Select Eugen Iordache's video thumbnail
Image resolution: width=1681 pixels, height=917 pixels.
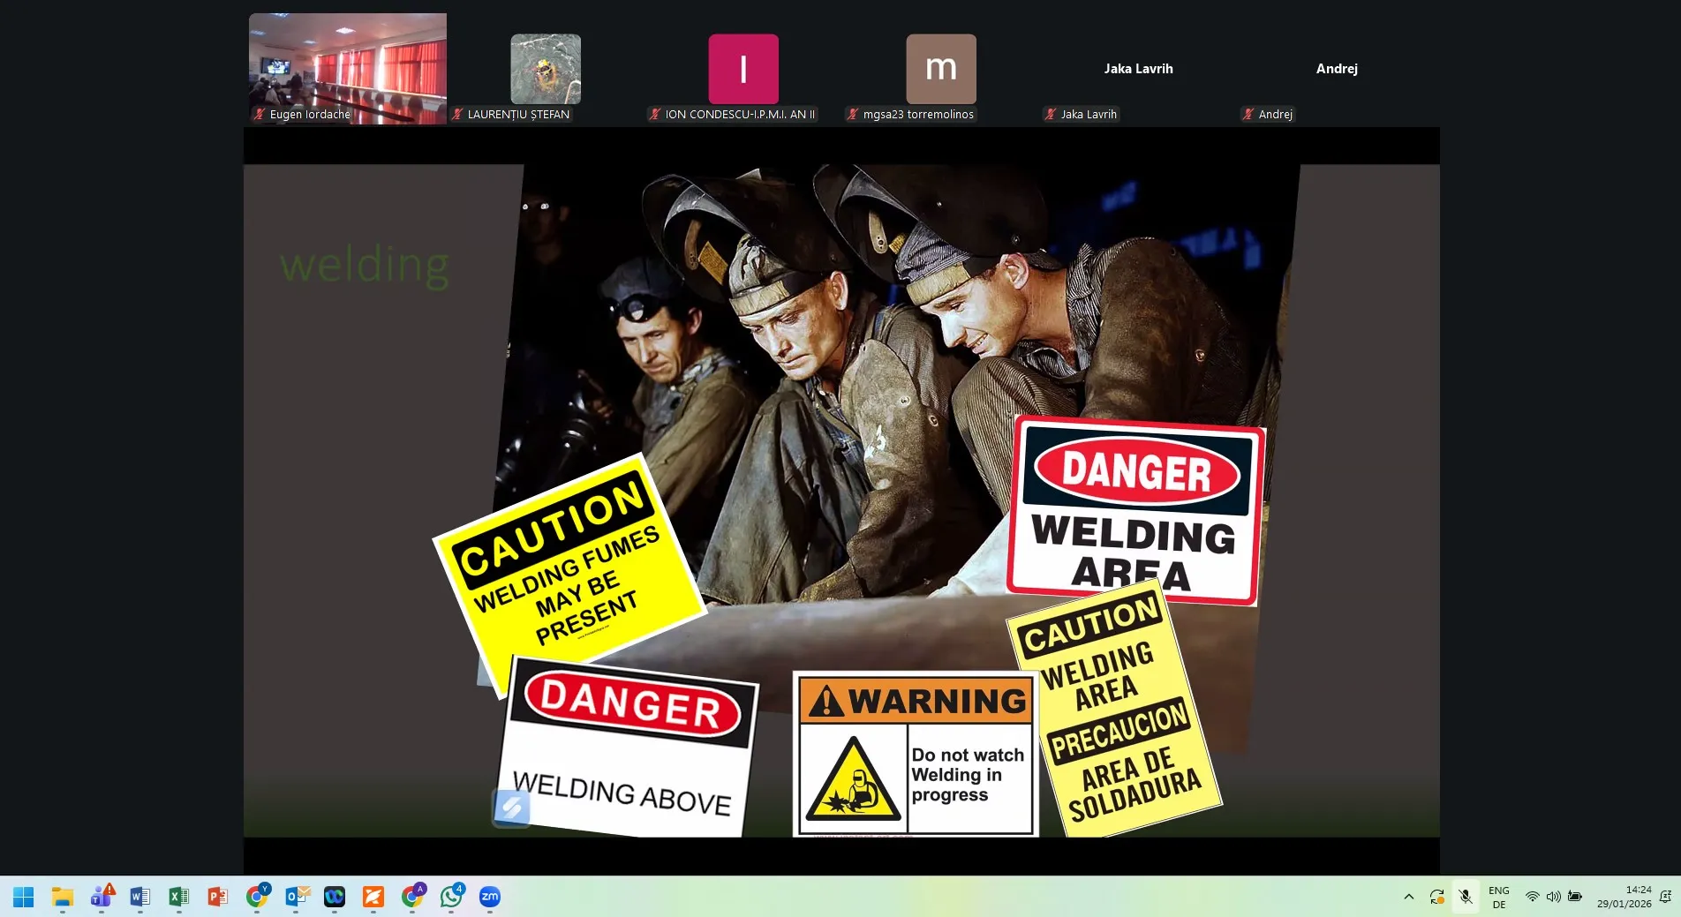pyautogui.click(x=348, y=68)
